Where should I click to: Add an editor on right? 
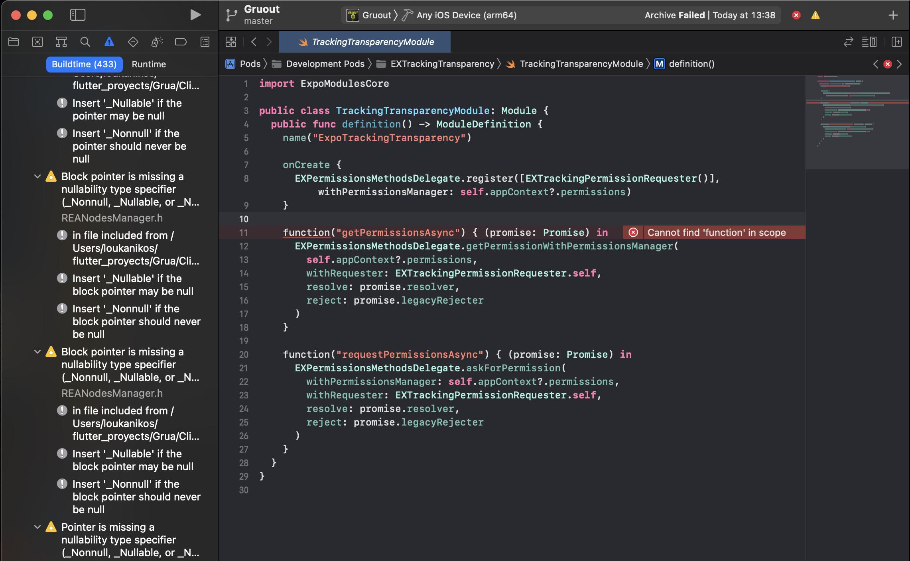point(897,42)
